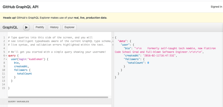Click the "query" keyword on line 6
This screenshot has height=107, width=223.
(x=12, y=56)
